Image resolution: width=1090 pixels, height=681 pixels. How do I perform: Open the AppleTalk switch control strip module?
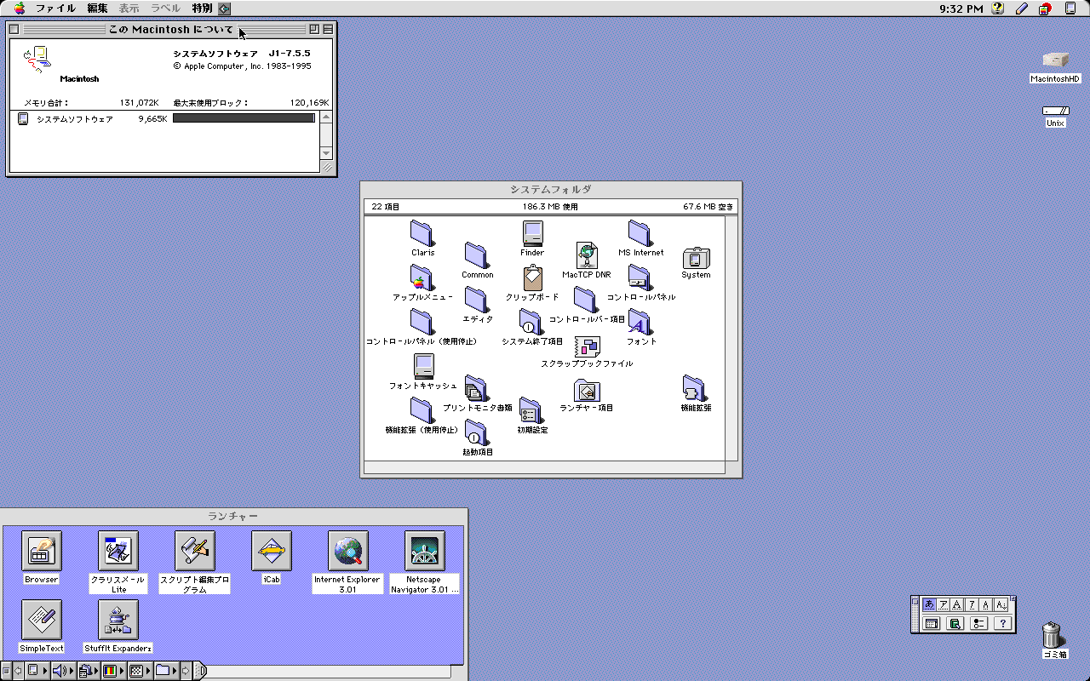pyautogui.click(x=37, y=671)
